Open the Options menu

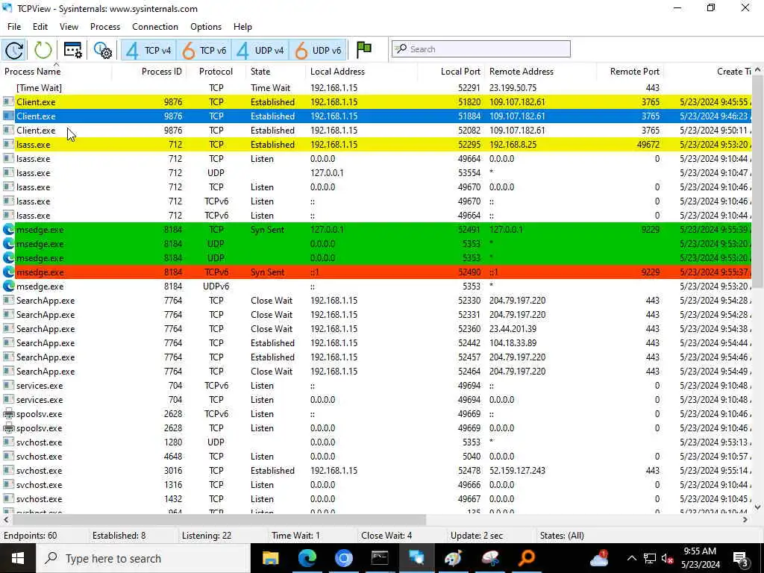click(206, 27)
